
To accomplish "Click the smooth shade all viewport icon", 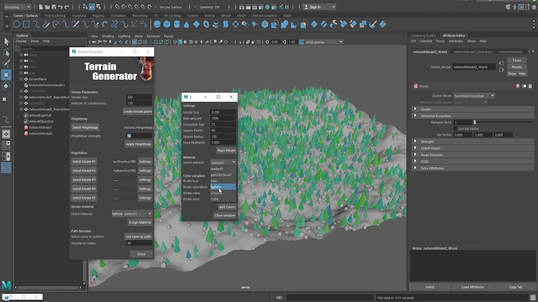I will (x=180, y=42).
